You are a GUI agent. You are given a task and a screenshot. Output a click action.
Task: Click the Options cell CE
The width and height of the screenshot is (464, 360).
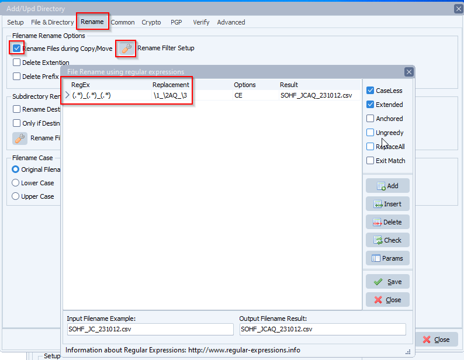pos(256,95)
